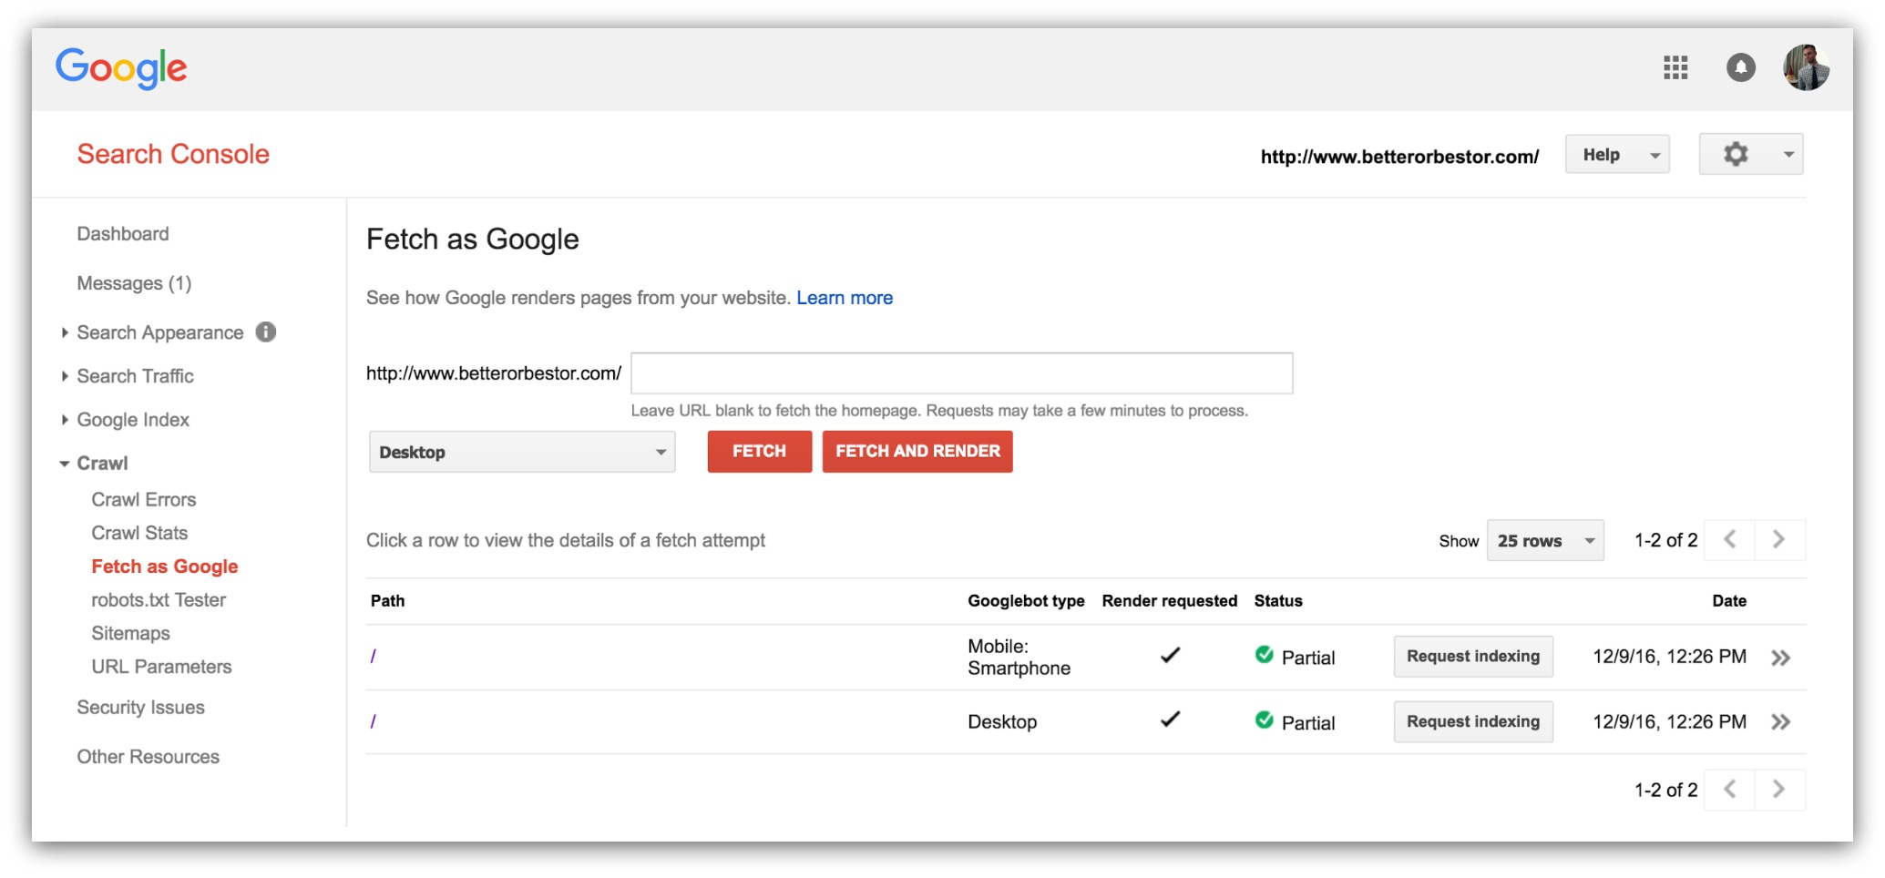Screen dimensions: 1885x878
Task: Open the notifications bell icon
Action: 1740,67
